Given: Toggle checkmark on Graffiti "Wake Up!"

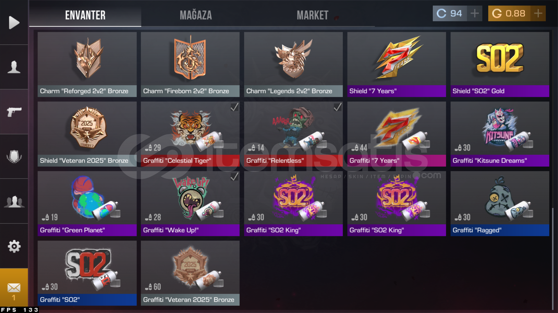Looking at the screenshot, I should coord(234,177).
